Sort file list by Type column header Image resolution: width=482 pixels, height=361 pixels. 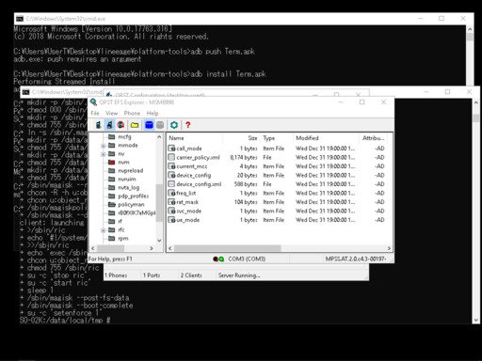tap(277, 138)
